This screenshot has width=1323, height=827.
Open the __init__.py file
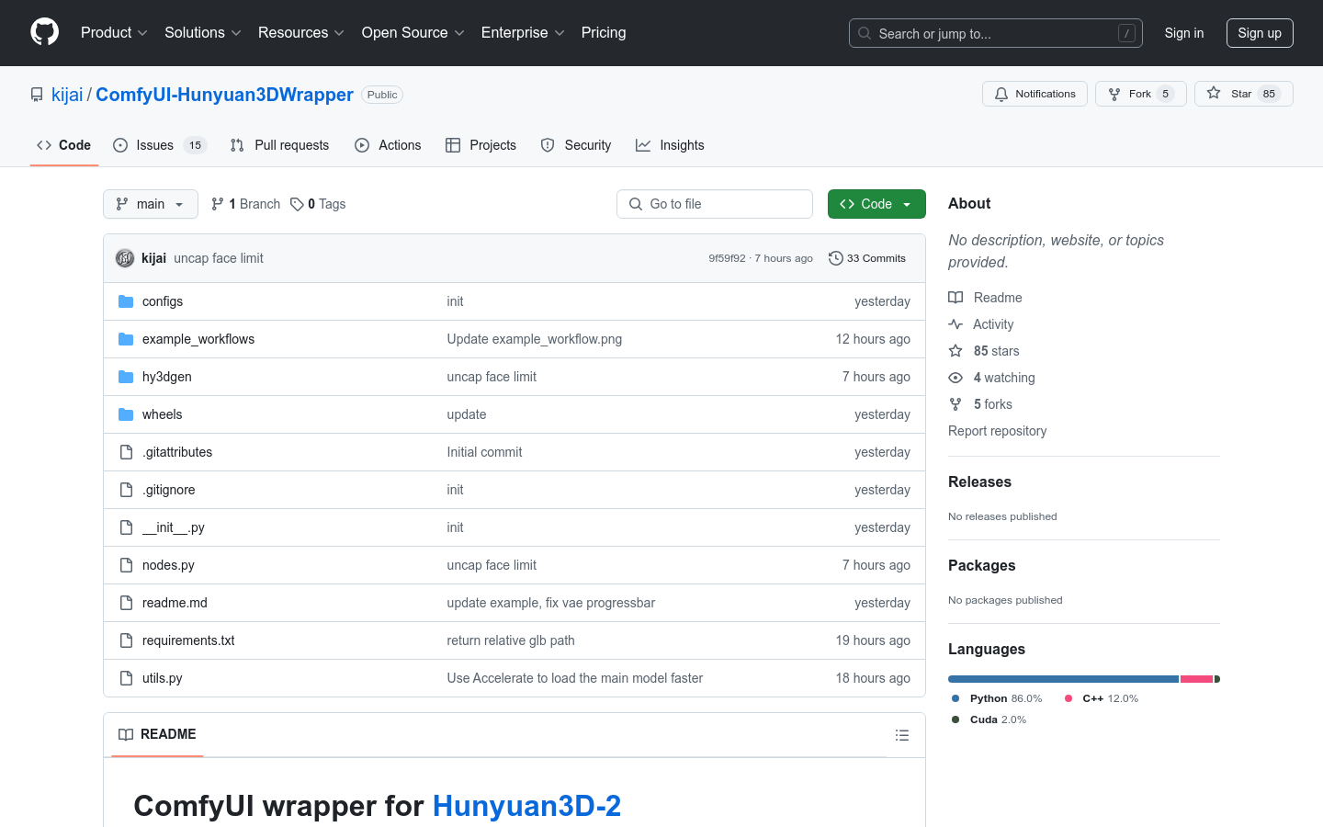pyautogui.click(x=174, y=527)
